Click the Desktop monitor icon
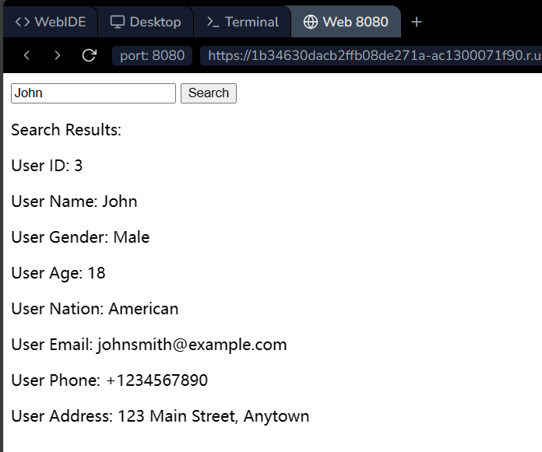The width and height of the screenshot is (542, 452). coord(117,22)
